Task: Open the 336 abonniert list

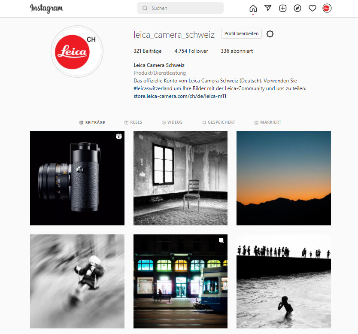Action: tap(237, 51)
